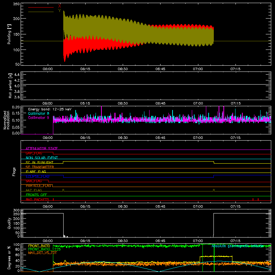
Task: Select the ATTENUATOR_STATE flag label
Action: click(x=42, y=148)
